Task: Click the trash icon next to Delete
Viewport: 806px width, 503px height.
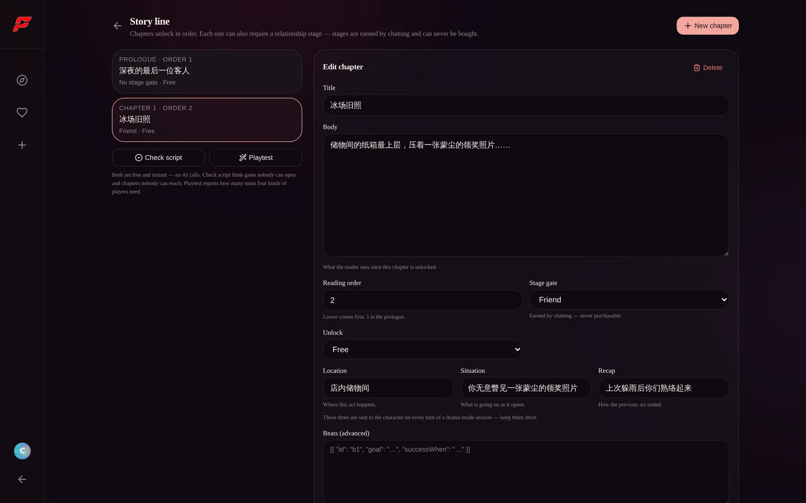Action: tap(697, 67)
